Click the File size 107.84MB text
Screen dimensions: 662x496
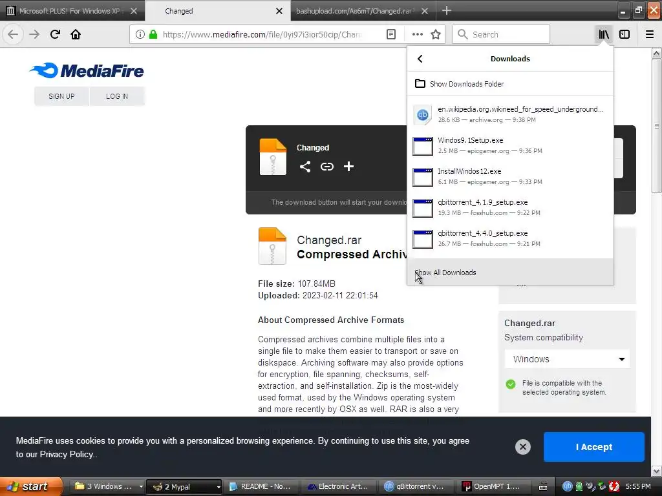point(296,284)
